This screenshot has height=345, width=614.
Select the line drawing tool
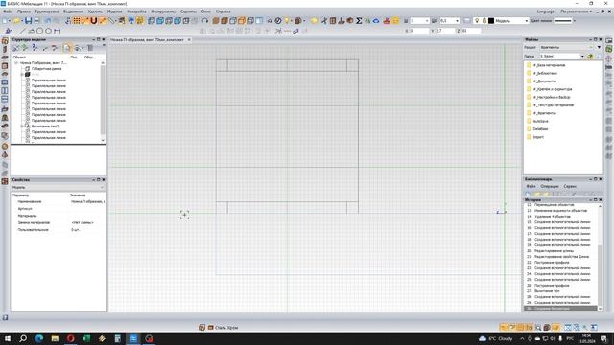pos(22,31)
